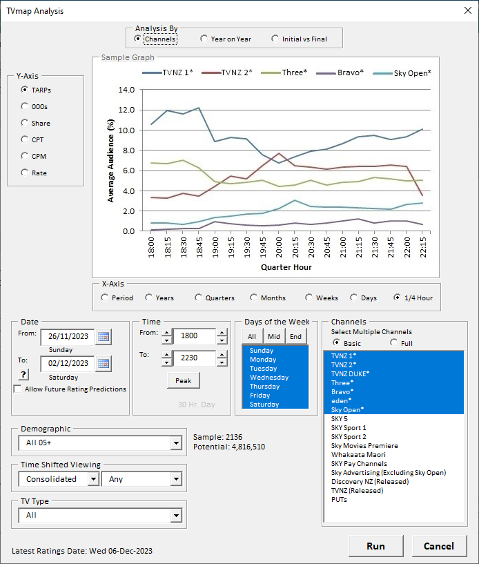The width and height of the screenshot is (479, 564).
Task: Select Sky Open* in channels list
Action: click(394, 409)
